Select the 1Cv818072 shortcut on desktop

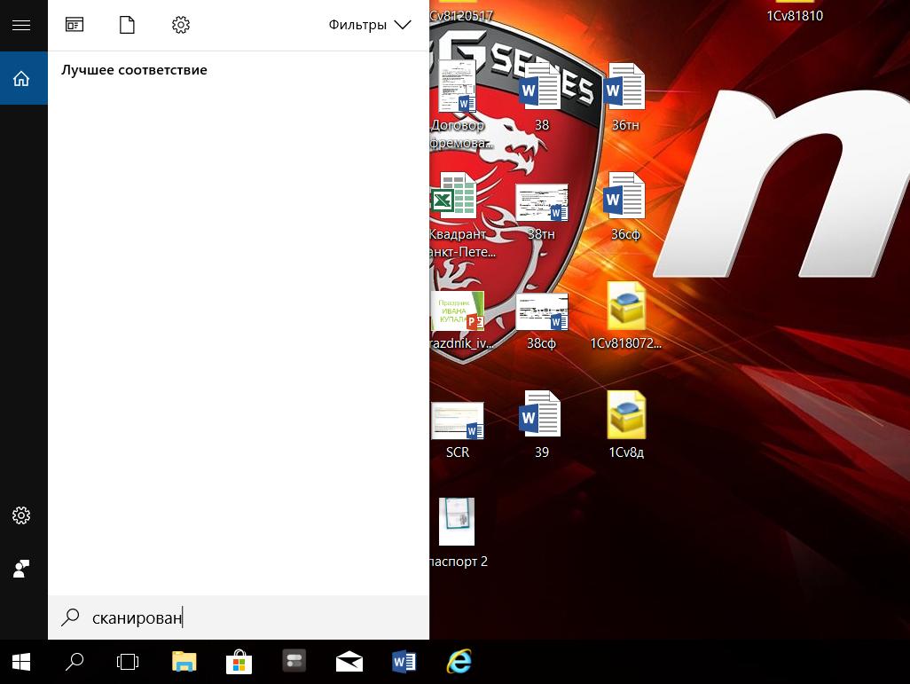tap(625, 316)
